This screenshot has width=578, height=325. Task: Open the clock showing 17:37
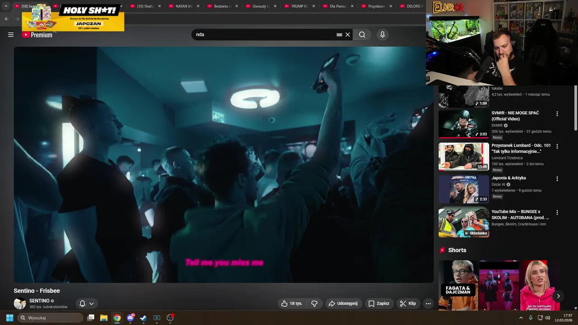564,318
